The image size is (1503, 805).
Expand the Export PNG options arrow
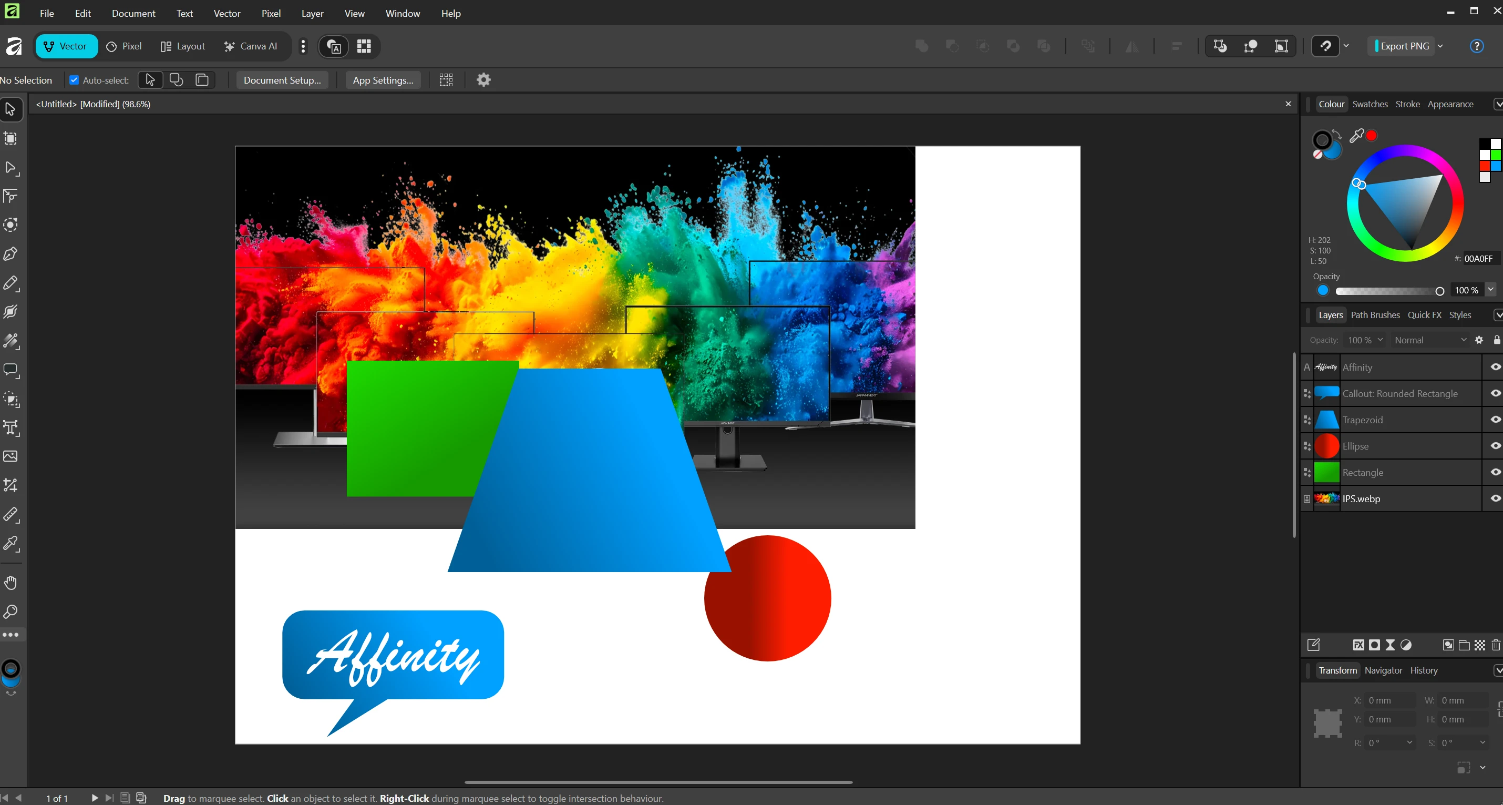coord(1440,46)
